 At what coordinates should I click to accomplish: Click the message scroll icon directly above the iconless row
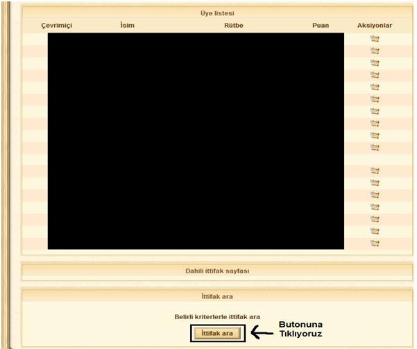coord(375,147)
